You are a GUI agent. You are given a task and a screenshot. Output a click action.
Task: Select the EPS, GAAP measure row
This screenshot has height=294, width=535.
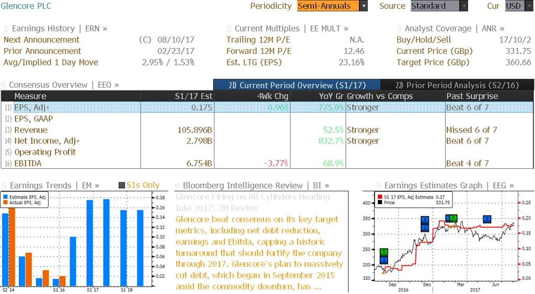click(x=267, y=119)
